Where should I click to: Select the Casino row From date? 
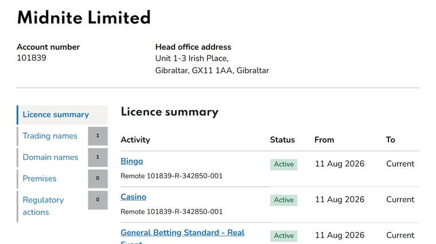(x=340, y=199)
